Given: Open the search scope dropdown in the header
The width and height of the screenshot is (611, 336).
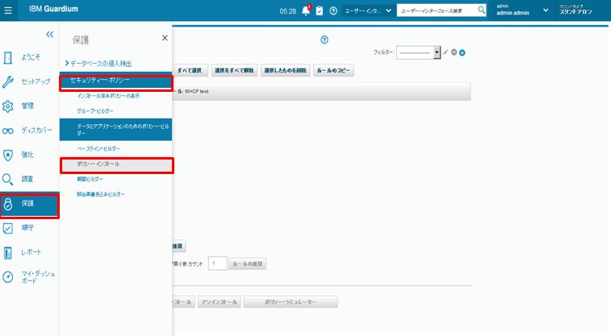Looking at the screenshot, I should coord(367,10).
